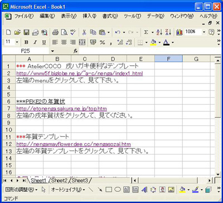Click the Paste clipboard icon
This screenshot has height=203, width=223.
click(x=102, y=32)
